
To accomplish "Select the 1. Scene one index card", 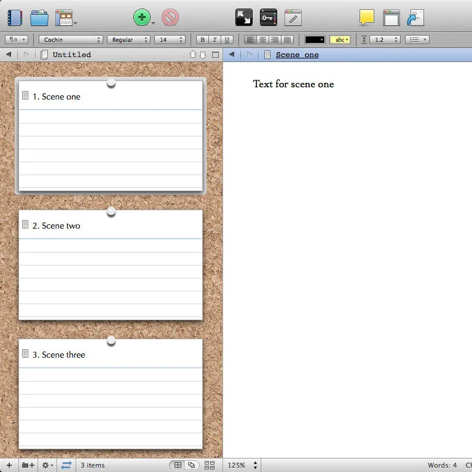I will pyautogui.click(x=111, y=135).
